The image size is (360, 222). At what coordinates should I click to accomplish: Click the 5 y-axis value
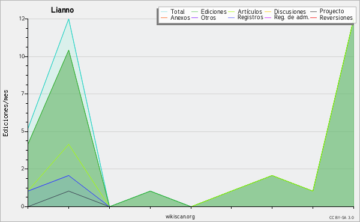(x=23, y=131)
